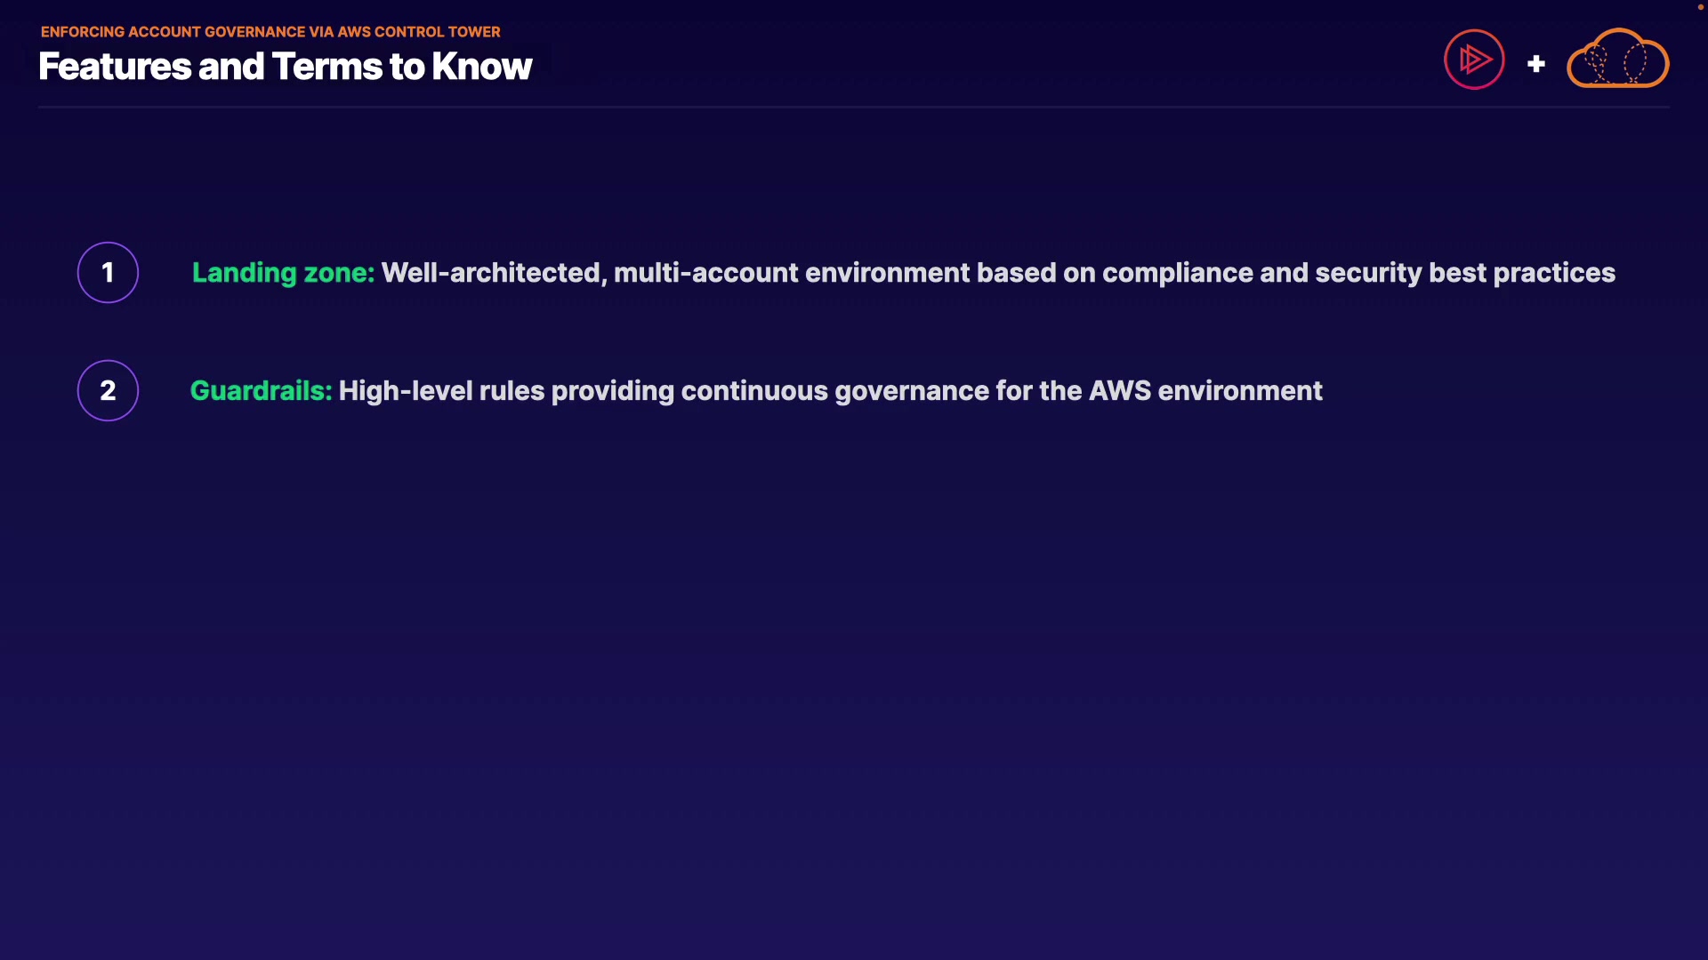Viewport: 1708px width, 960px height.
Task: Click the Pluralsight play logo icon
Action: (1474, 60)
